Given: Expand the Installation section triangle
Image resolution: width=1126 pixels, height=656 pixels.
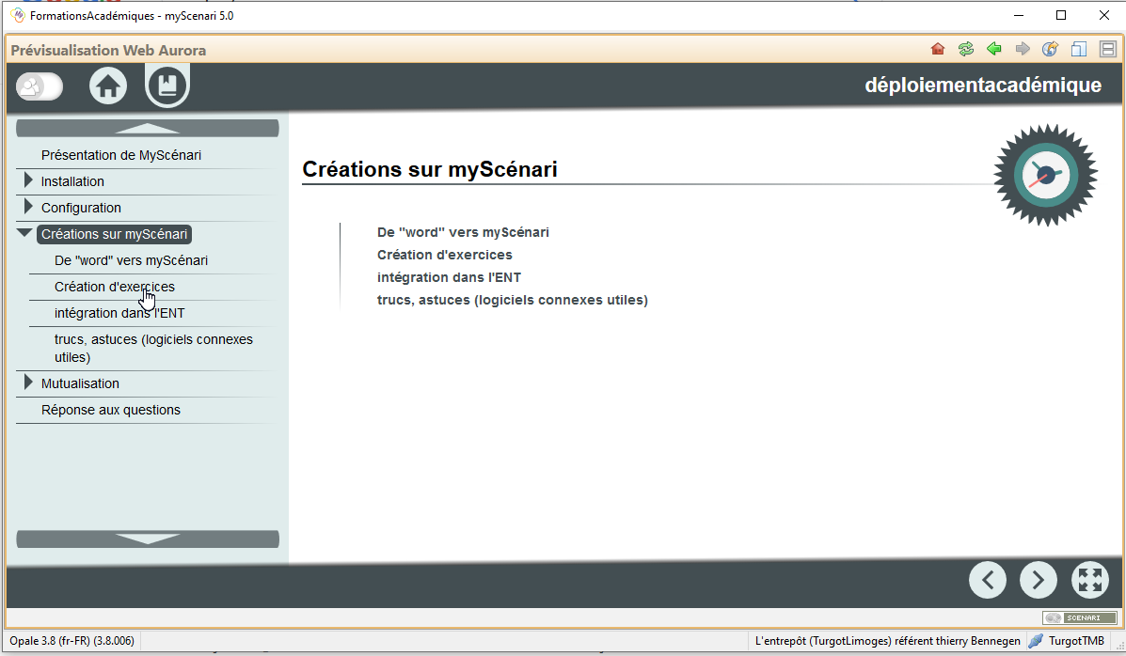Looking at the screenshot, I should pyautogui.click(x=28, y=180).
